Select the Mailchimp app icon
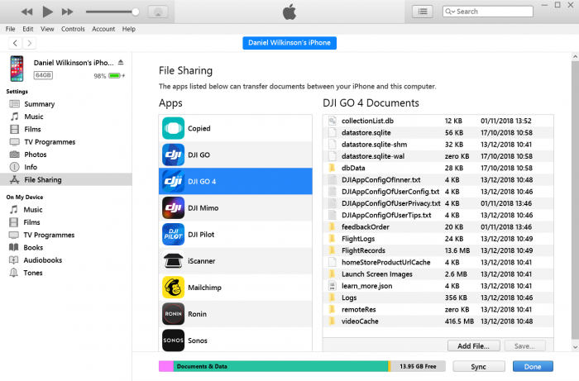This screenshot has width=579, height=381. 173,288
